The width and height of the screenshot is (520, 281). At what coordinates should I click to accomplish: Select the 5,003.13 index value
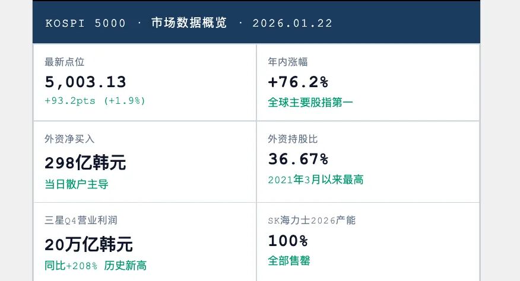tap(85, 82)
